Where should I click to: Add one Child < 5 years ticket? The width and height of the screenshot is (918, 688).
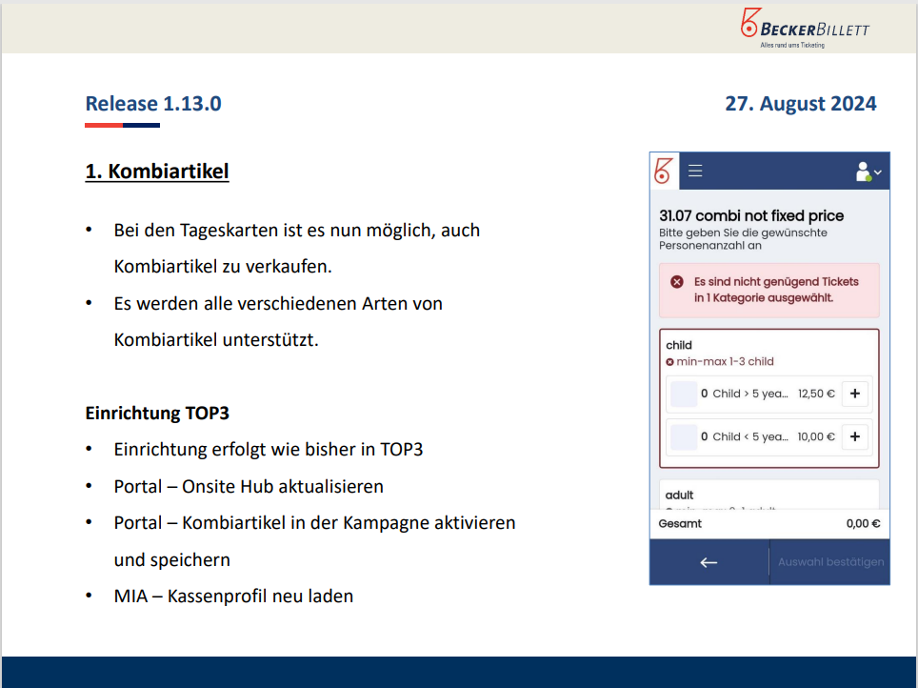855,436
